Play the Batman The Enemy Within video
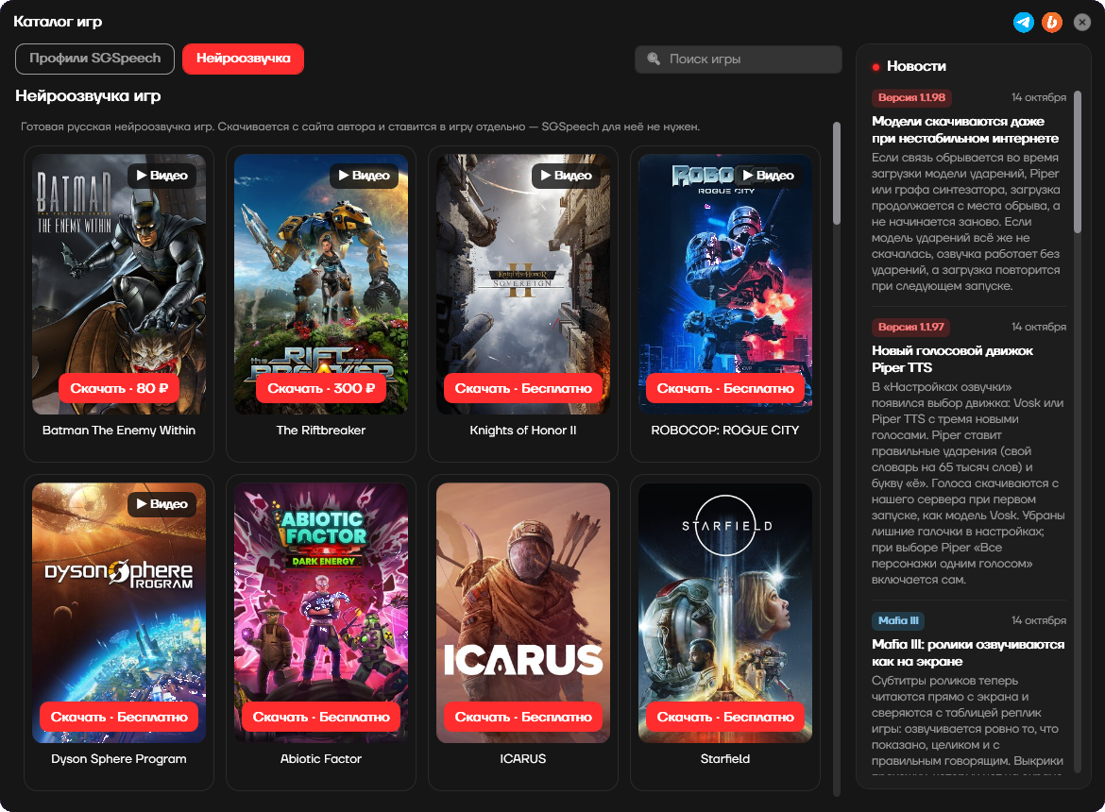This screenshot has height=812, width=1105. 162,176
